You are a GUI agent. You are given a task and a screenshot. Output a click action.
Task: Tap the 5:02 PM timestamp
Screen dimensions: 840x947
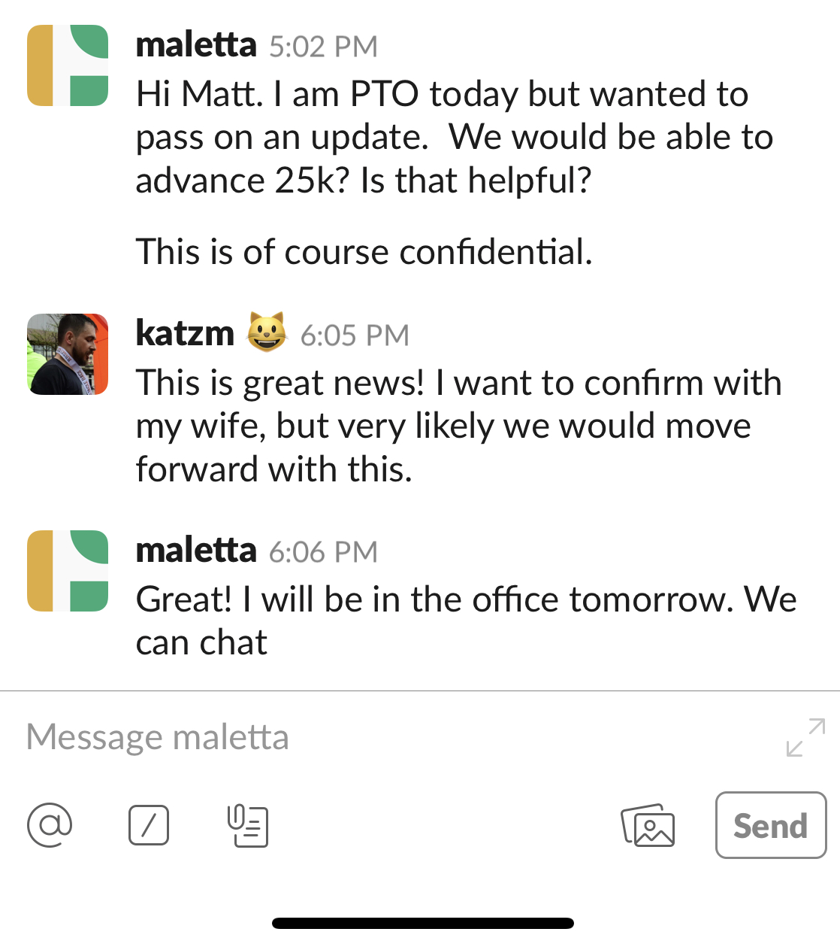tap(323, 47)
